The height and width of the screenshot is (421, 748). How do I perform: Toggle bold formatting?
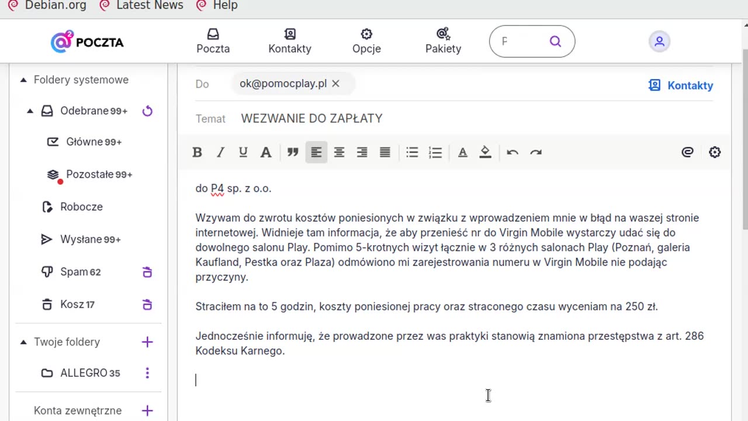(197, 153)
